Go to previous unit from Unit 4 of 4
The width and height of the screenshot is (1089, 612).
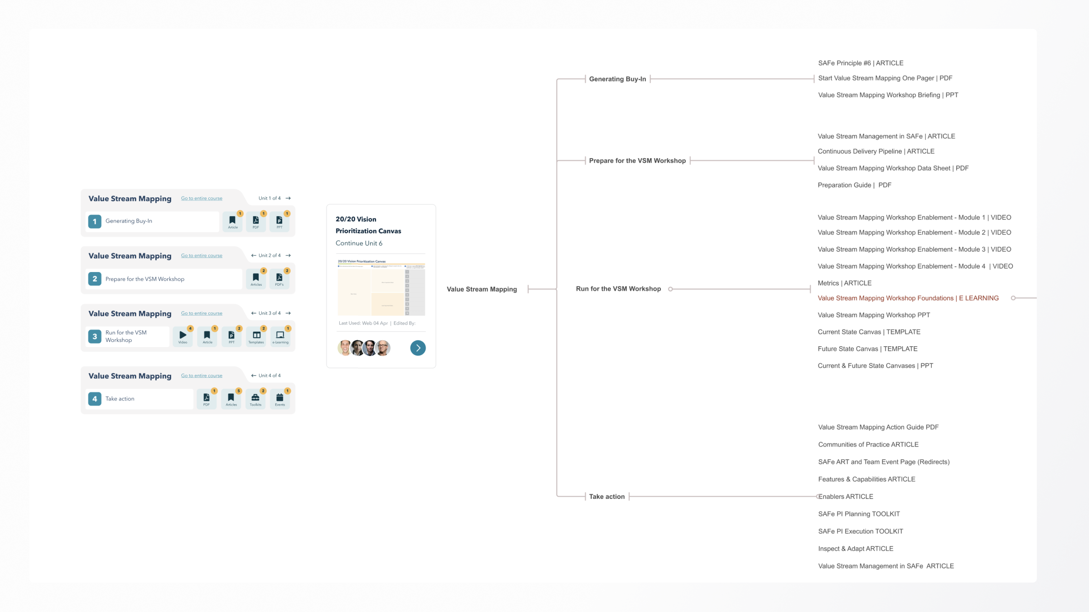253,375
